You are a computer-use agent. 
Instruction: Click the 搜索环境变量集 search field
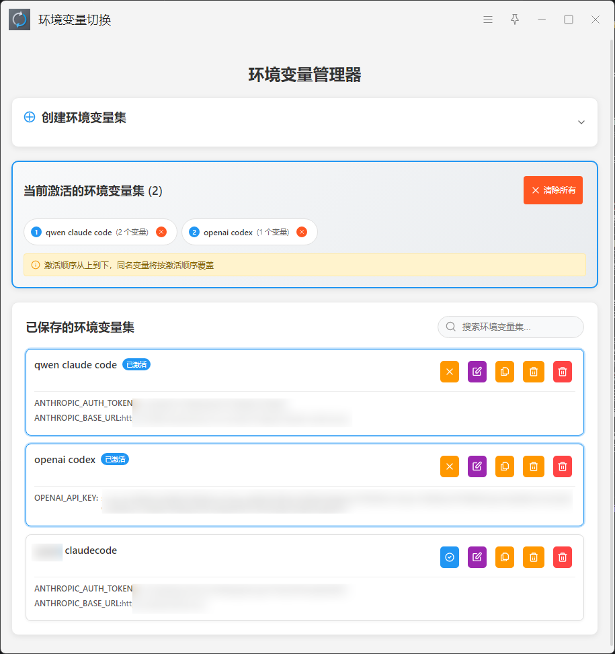[x=518, y=327]
